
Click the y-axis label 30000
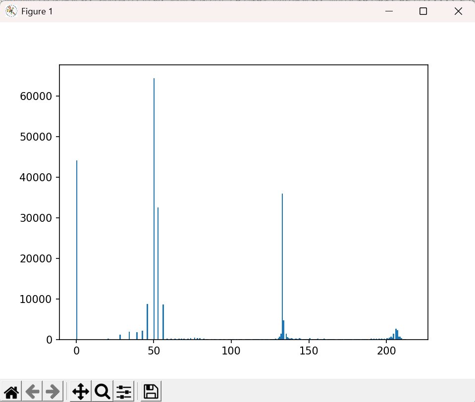tap(36, 218)
